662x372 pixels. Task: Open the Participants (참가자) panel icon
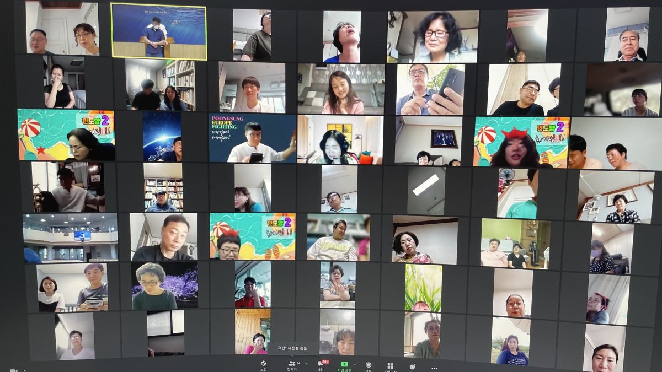coord(292,364)
